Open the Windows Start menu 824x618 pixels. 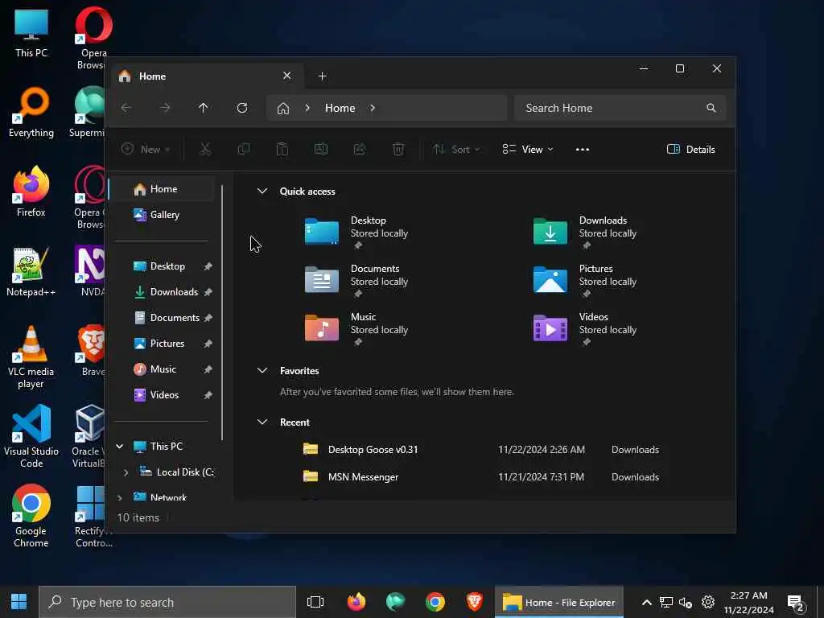[19, 602]
